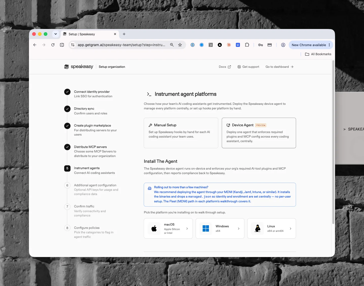Open the 1Password extension
The image size is (364, 286).
193,45
